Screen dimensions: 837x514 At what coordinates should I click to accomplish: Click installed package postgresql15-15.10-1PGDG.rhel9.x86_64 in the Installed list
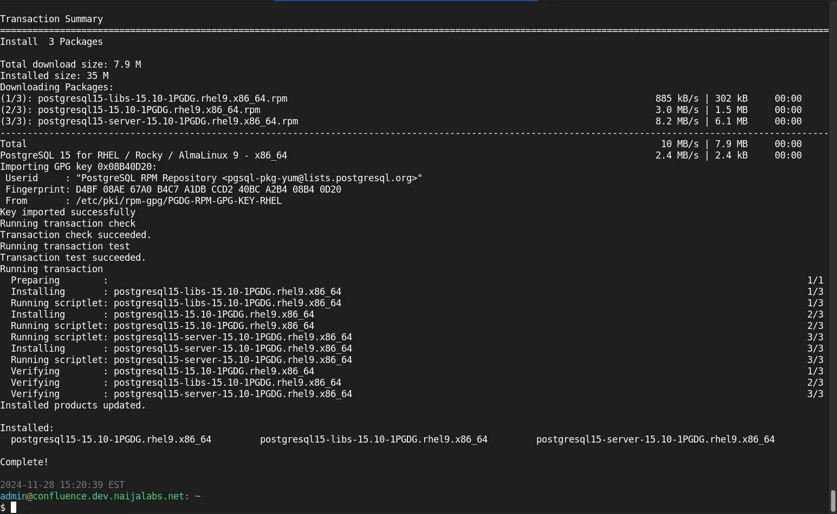click(111, 439)
